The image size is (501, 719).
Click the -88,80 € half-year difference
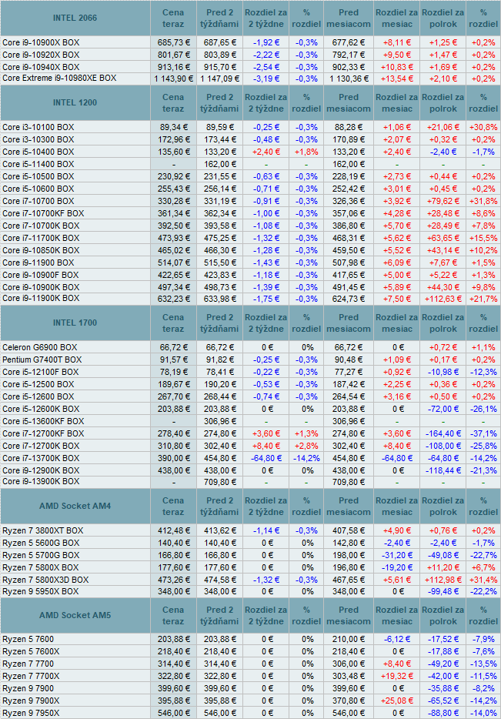coord(443,714)
